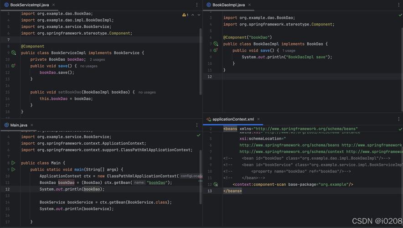Click the component-scan gutter icon in applicationContext.xml
403x228 pixels.
tap(216, 185)
